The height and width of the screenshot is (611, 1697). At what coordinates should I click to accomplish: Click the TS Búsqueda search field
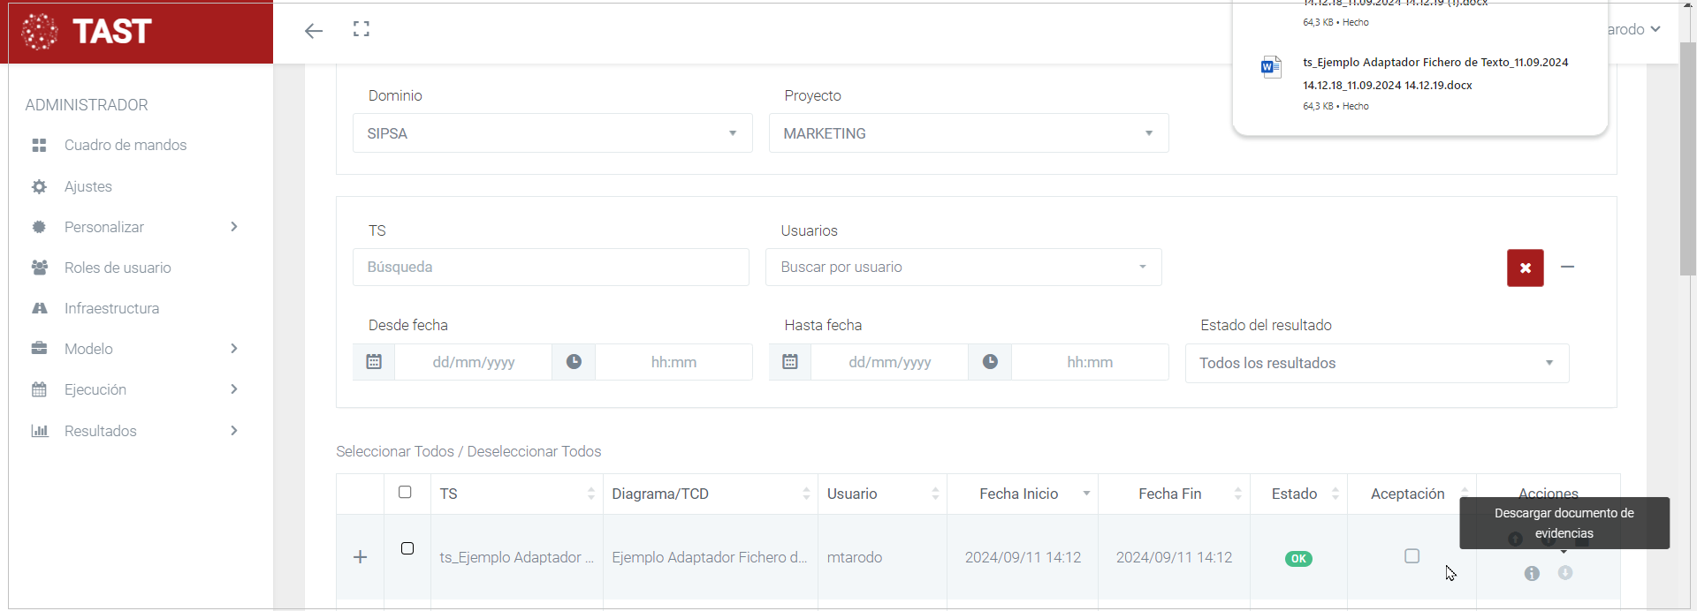tap(550, 267)
